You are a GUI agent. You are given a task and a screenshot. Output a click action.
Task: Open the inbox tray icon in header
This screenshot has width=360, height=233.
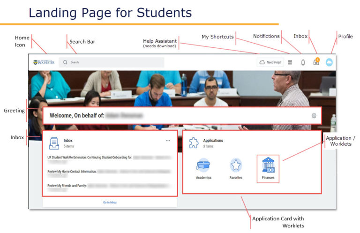coord(316,62)
